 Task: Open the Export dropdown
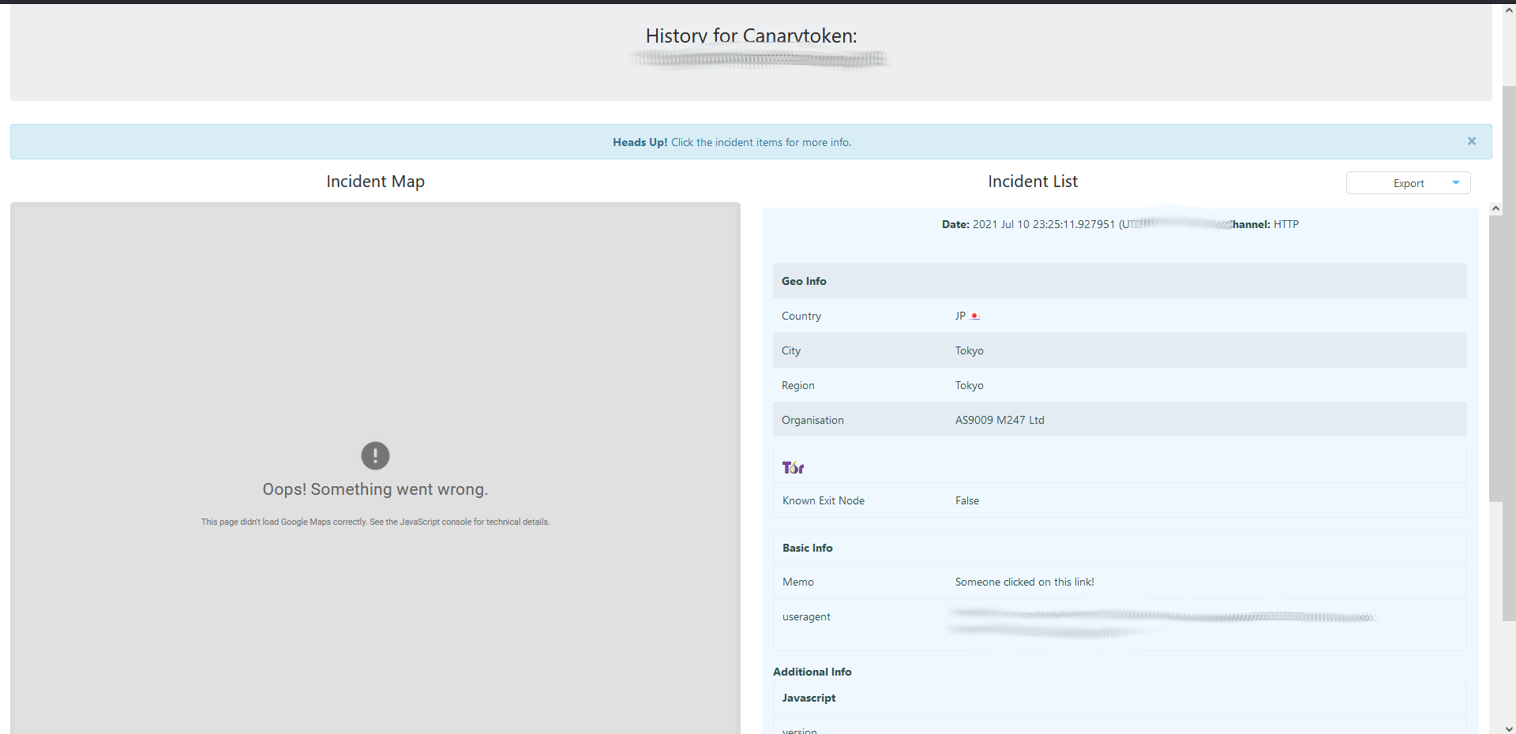(x=1408, y=183)
